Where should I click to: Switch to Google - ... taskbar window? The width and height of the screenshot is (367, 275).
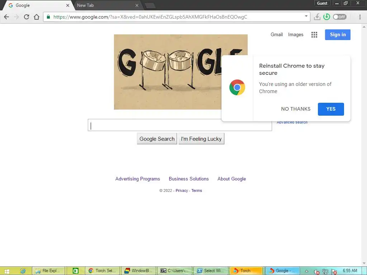(x=283, y=271)
